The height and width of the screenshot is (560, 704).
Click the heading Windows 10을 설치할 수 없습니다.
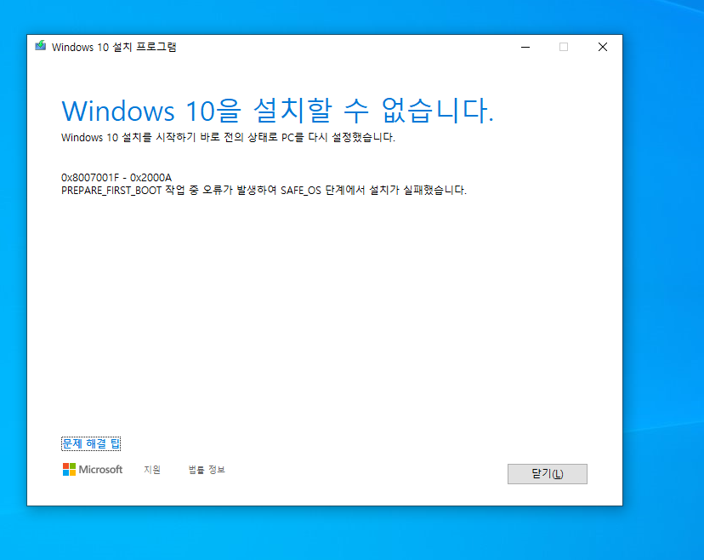click(x=277, y=111)
